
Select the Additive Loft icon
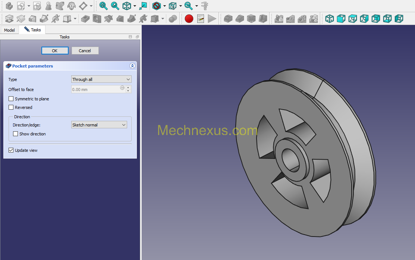pyautogui.click(x=32, y=19)
